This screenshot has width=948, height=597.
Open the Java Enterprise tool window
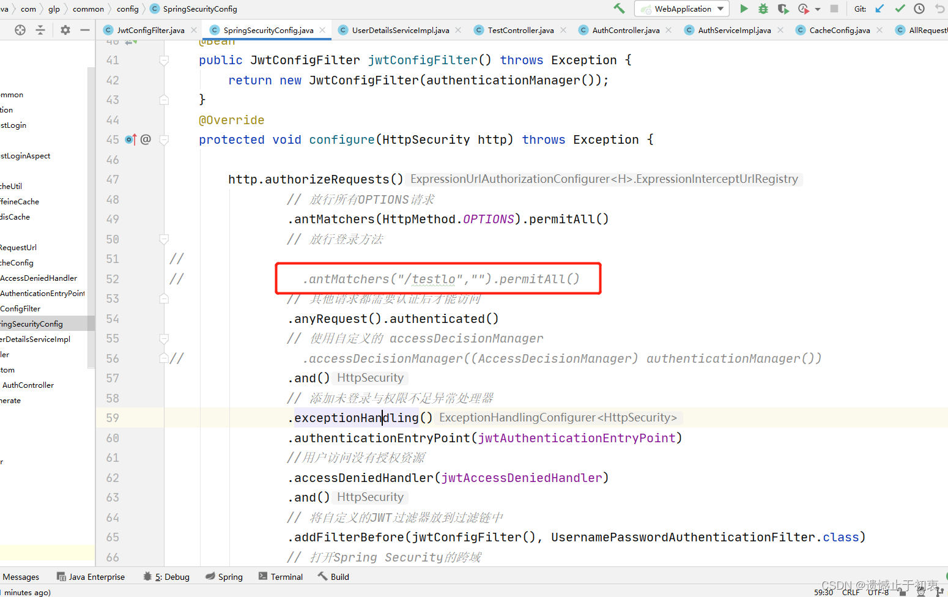pos(91,577)
